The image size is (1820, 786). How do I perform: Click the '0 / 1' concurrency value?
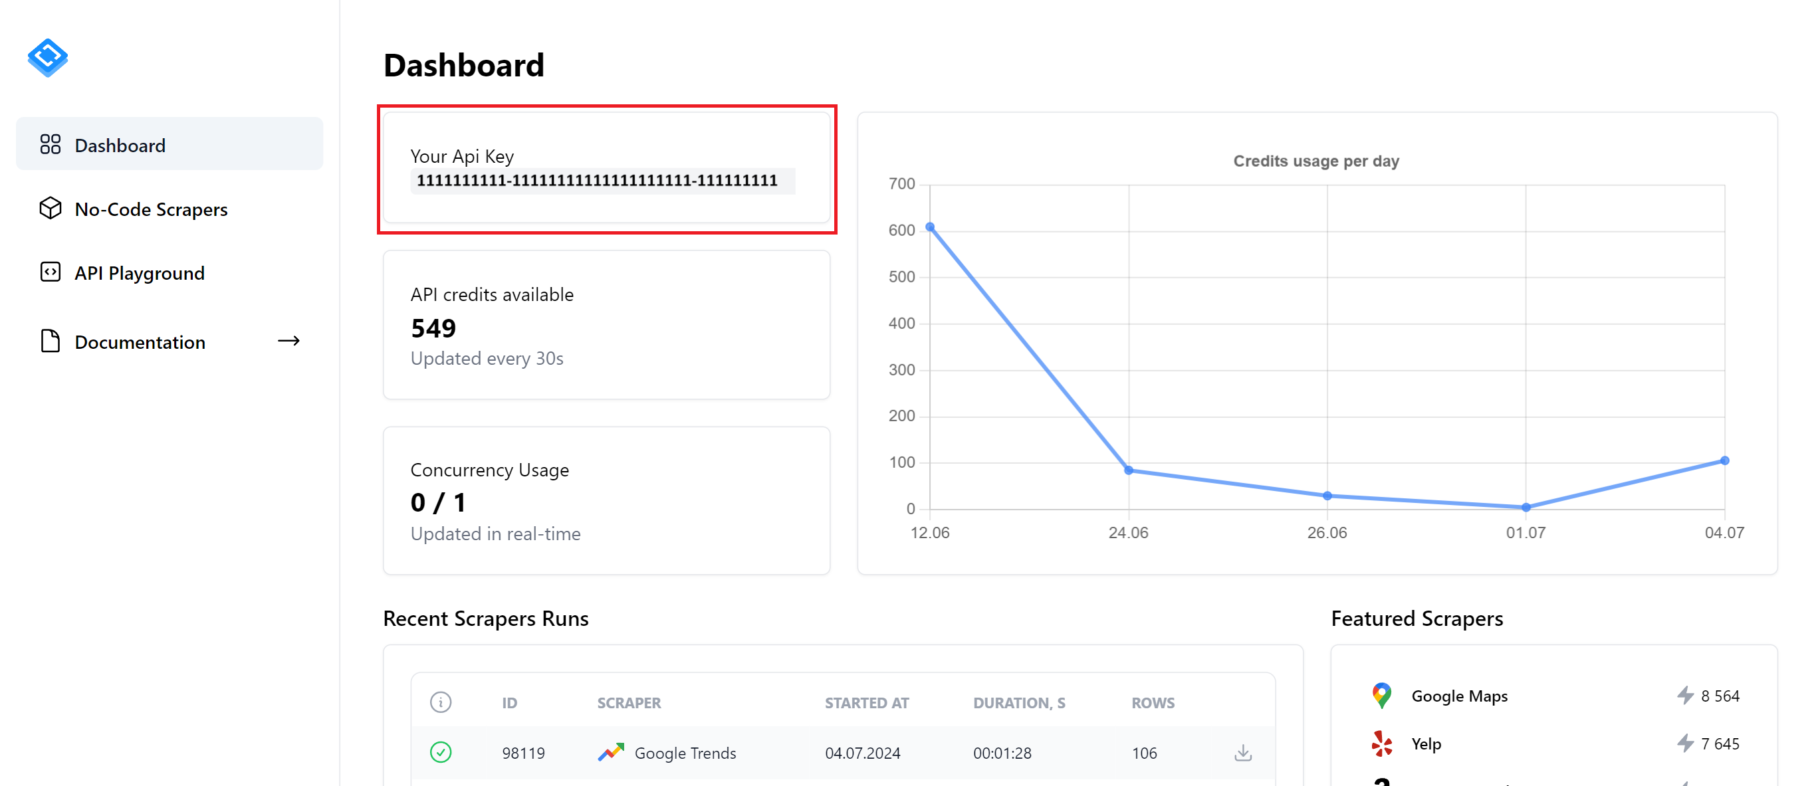(438, 503)
